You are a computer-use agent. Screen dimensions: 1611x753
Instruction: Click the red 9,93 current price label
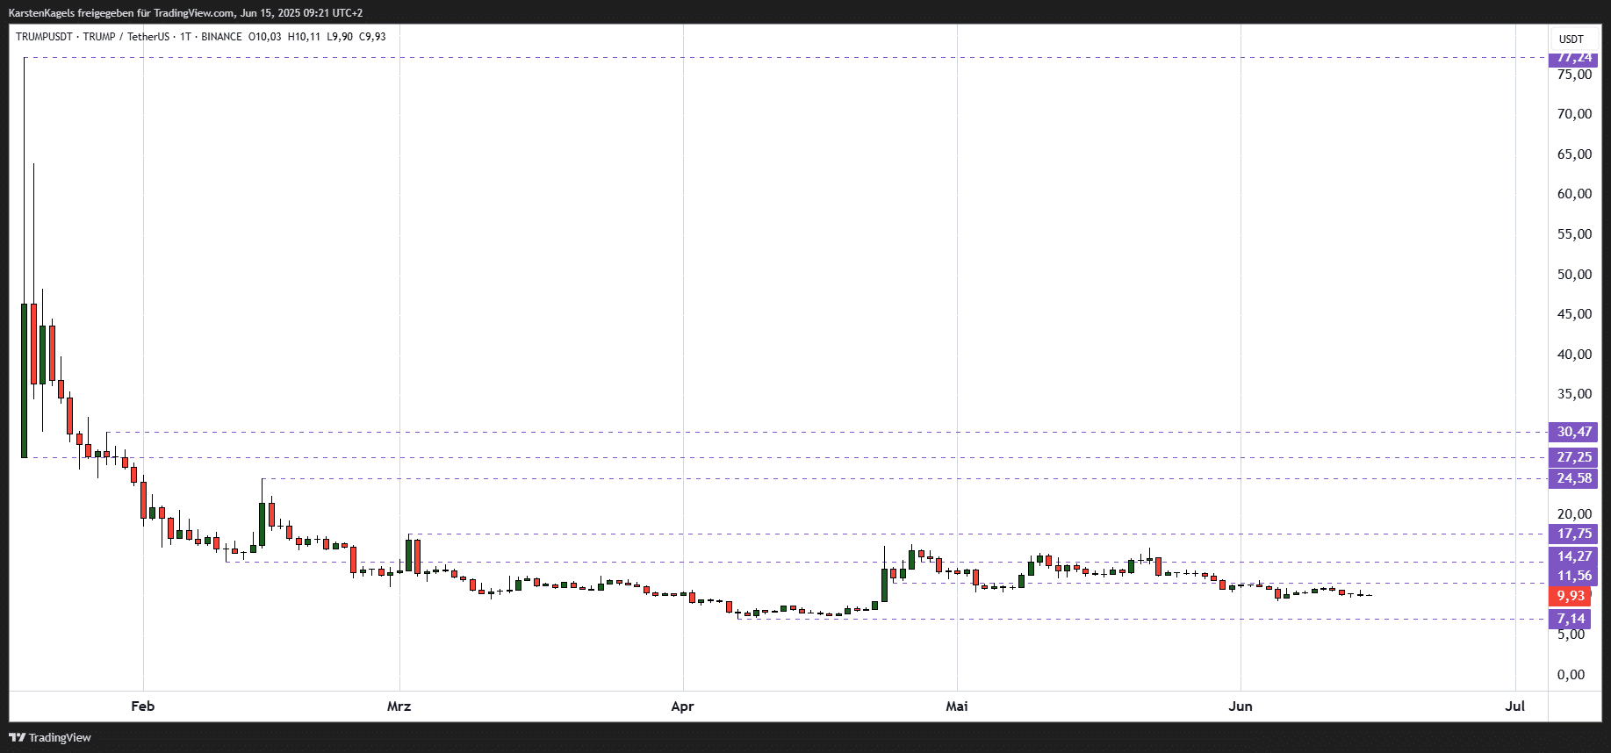1571,596
